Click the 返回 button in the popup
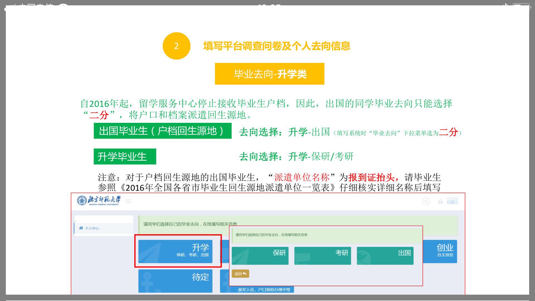The height and width of the screenshot is (301, 535). [x=240, y=274]
